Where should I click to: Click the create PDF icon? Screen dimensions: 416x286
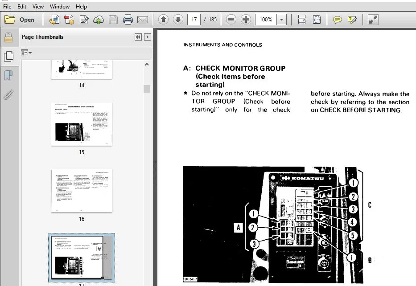coord(69,20)
